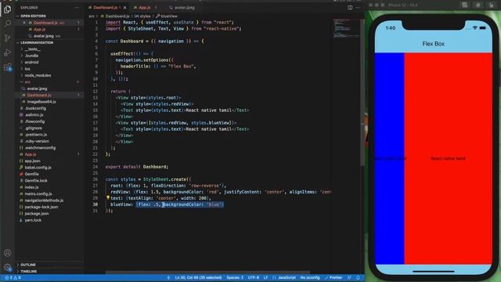Open Explorer's more actions ellipsis menu
This screenshot has width=501, height=282.
tap(77, 7)
